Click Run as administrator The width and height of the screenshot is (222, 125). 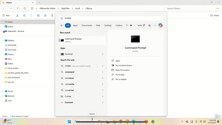tap(124, 66)
